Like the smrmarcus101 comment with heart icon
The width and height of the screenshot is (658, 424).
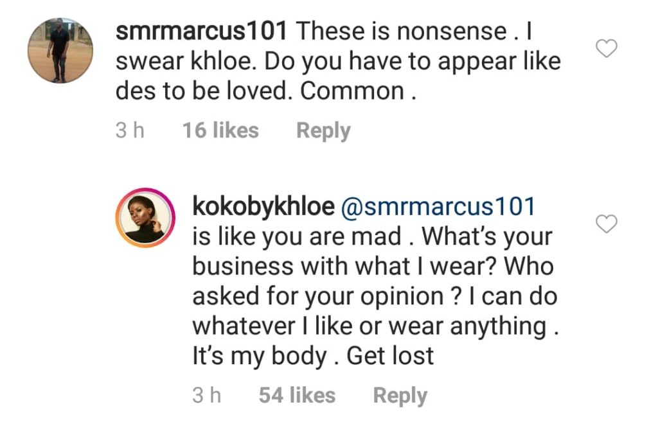pyautogui.click(x=607, y=49)
